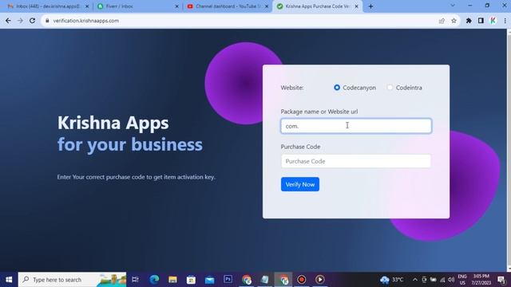Click the Krishna Apps heading
Screen dimensions: 511x287
113,123
